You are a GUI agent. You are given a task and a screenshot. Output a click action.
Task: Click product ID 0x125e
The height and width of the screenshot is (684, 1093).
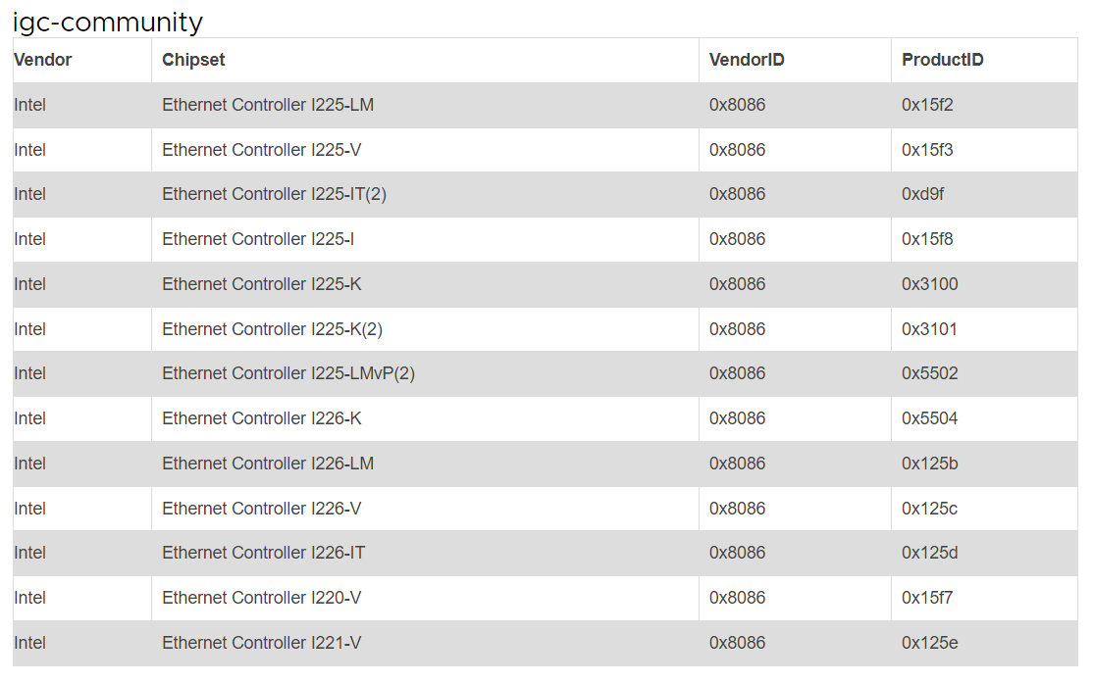(930, 643)
